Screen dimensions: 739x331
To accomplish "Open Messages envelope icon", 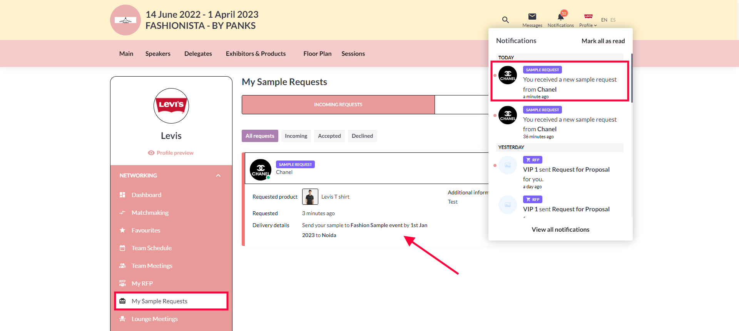I will click(532, 17).
